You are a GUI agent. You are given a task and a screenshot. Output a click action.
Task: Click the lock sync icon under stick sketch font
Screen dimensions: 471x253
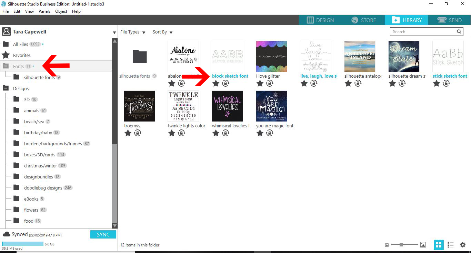point(446,83)
